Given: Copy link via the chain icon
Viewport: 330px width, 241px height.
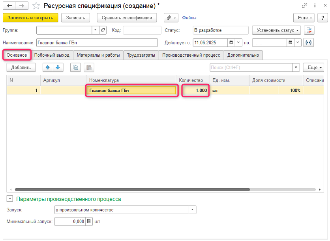Looking at the screenshot, I should [x=304, y=6].
